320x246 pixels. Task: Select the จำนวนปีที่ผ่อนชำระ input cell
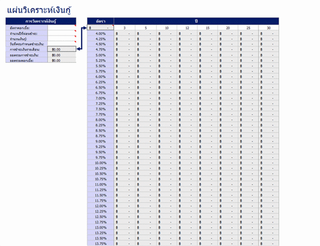61,33
